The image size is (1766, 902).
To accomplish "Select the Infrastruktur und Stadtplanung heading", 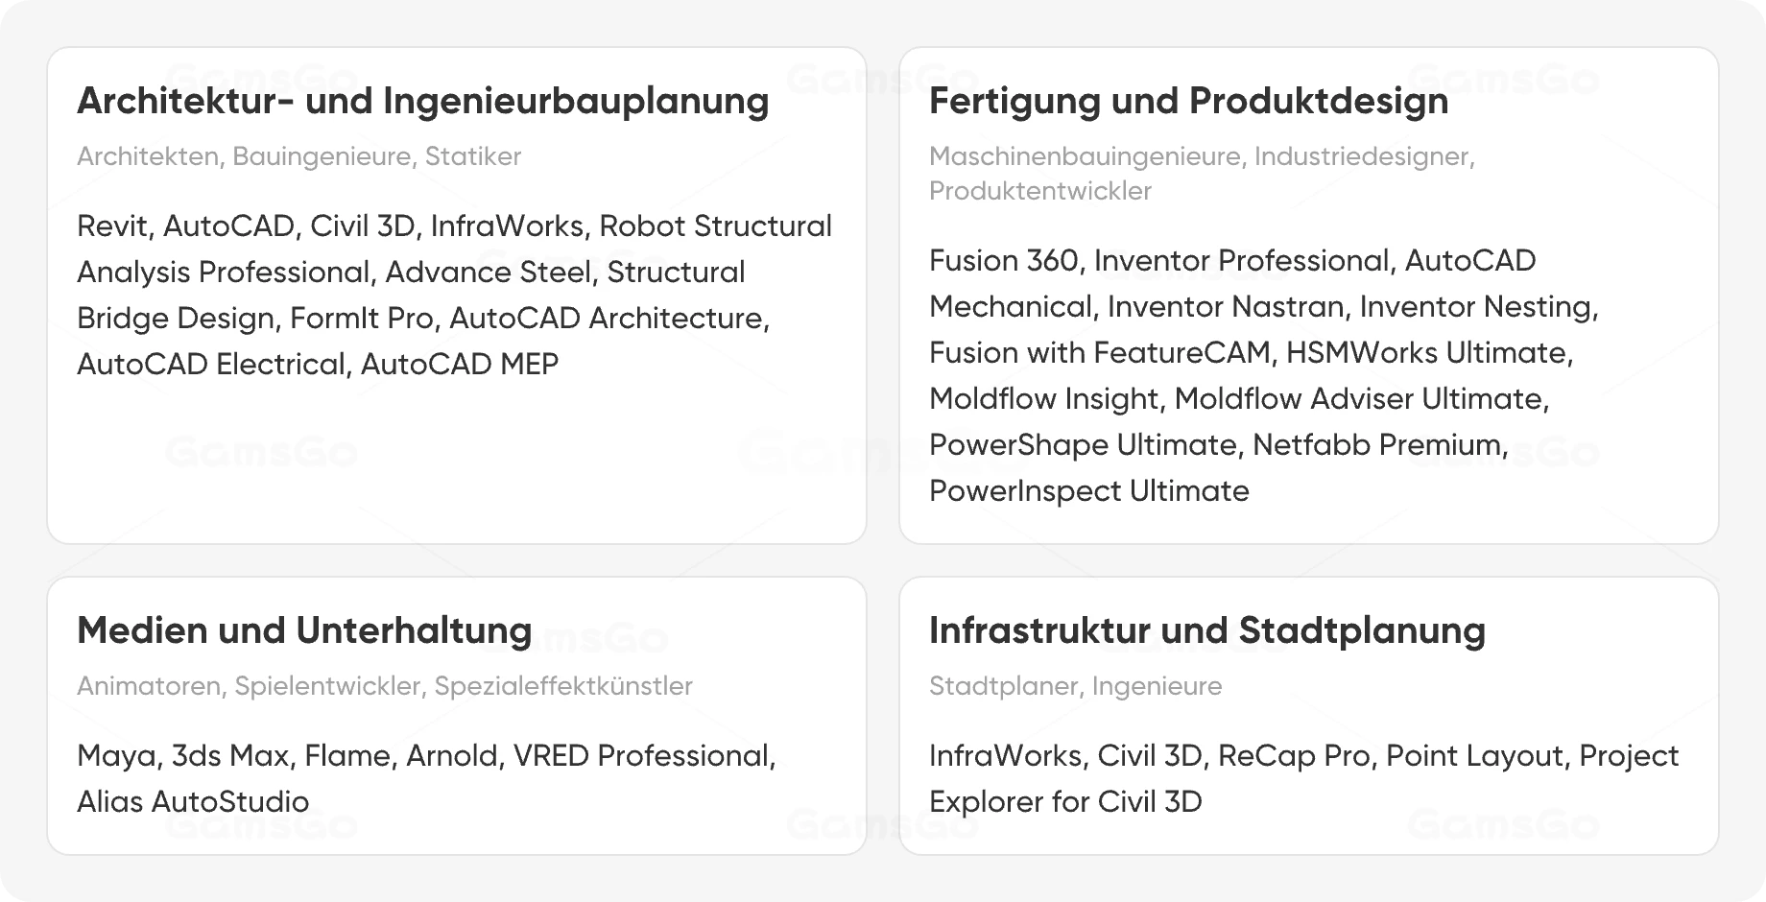I will (x=1206, y=630).
